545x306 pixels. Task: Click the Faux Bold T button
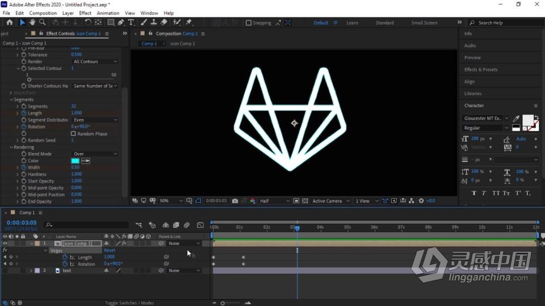click(x=473, y=193)
